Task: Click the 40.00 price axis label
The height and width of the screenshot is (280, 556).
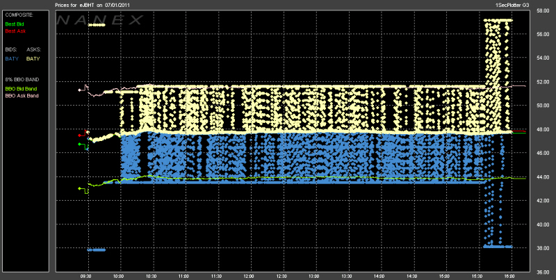Action: [x=543, y=224]
